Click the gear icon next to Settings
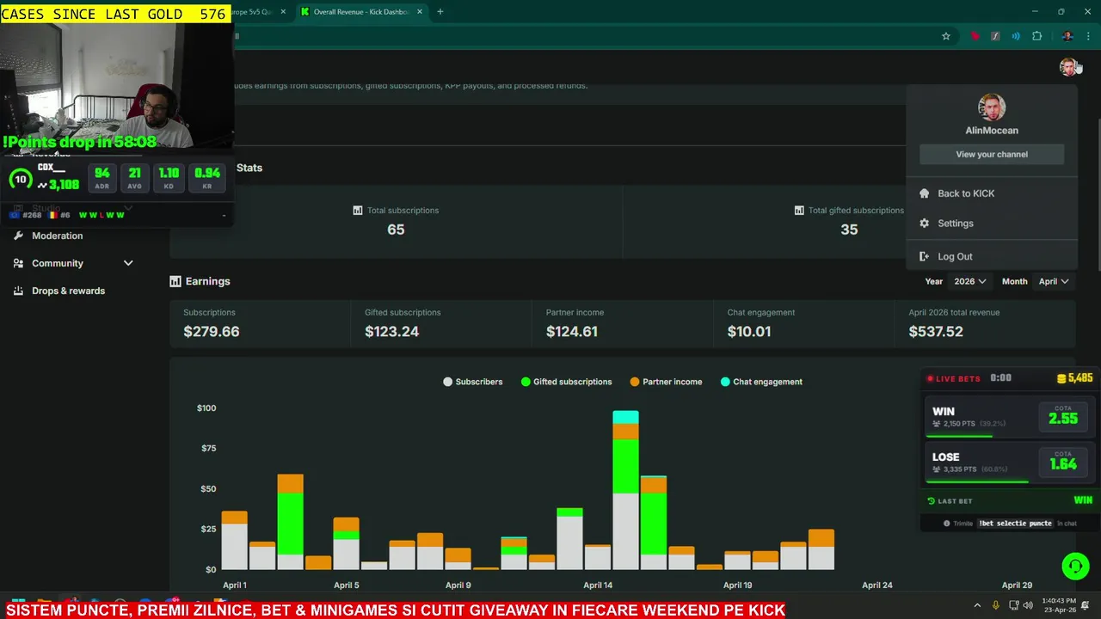Viewport: 1101px width, 619px height. pos(924,224)
